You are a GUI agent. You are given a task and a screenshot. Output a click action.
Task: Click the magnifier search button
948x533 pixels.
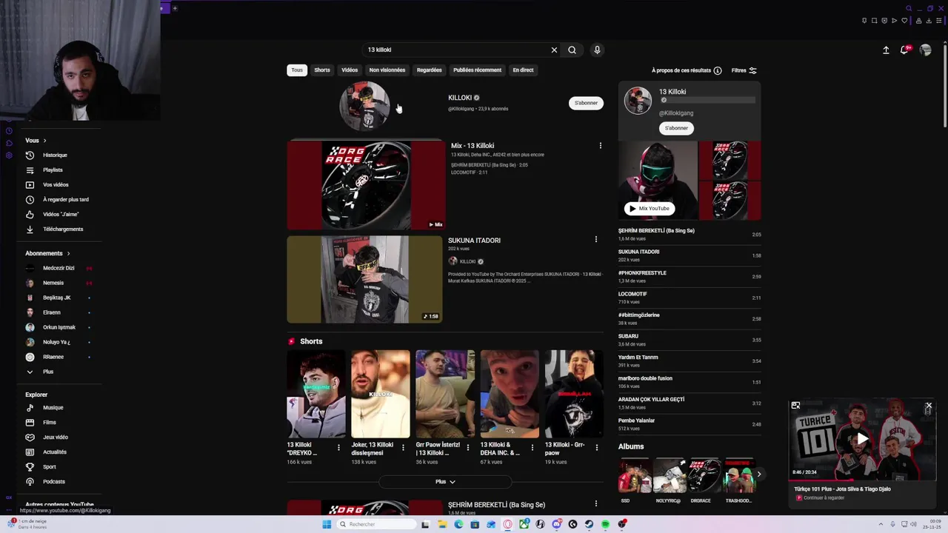[x=572, y=50]
